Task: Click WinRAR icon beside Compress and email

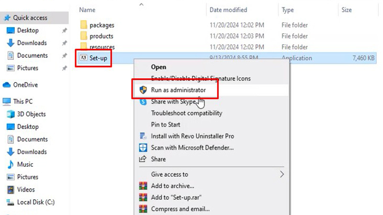Action: (x=143, y=209)
